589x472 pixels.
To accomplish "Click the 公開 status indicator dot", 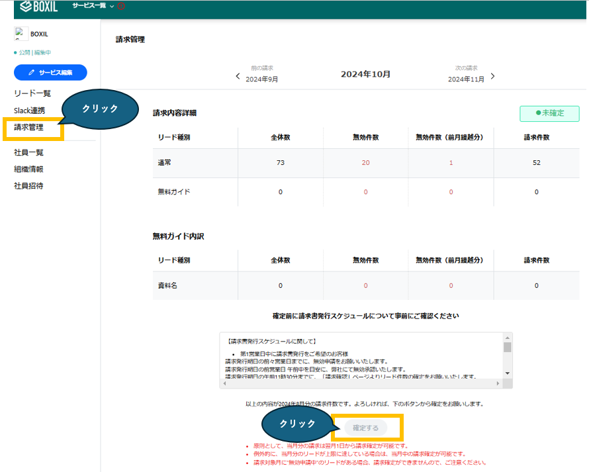I will coord(15,50).
